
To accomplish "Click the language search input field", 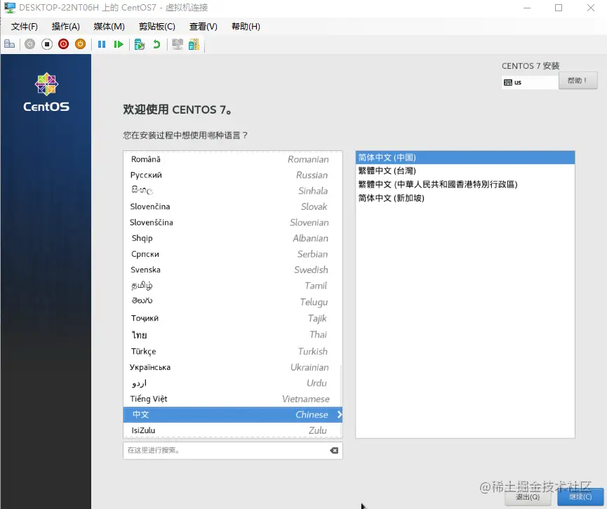I will click(225, 450).
